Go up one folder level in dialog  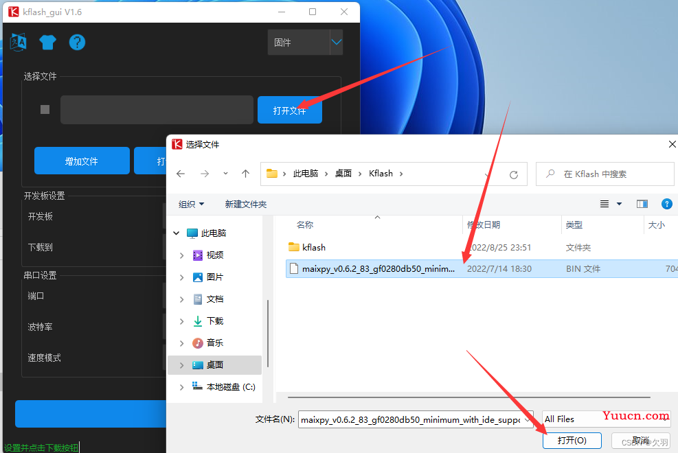point(246,174)
